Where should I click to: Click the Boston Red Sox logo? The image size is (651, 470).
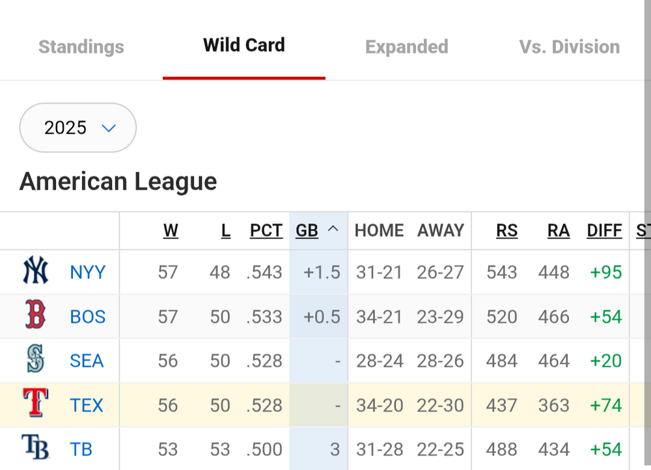[x=36, y=316]
